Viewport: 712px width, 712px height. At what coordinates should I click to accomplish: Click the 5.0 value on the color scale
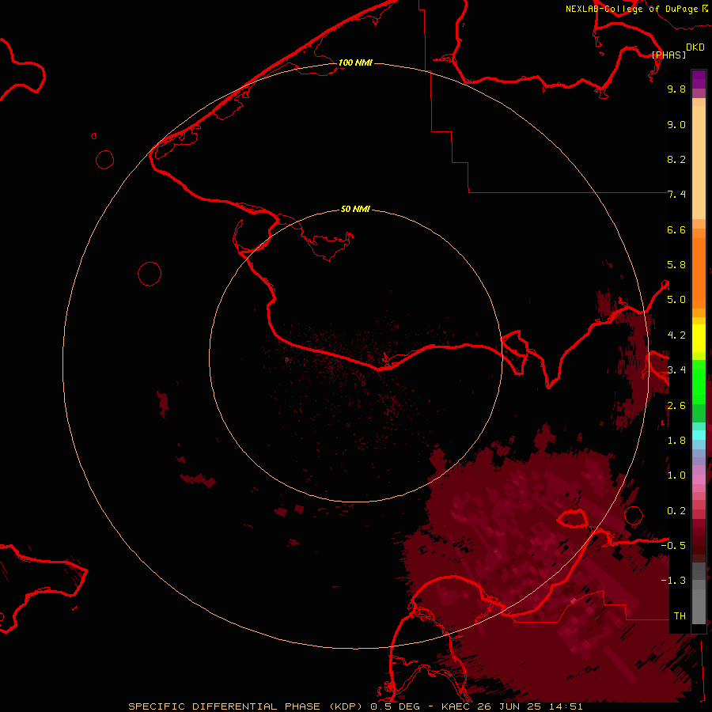click(676, 300)
